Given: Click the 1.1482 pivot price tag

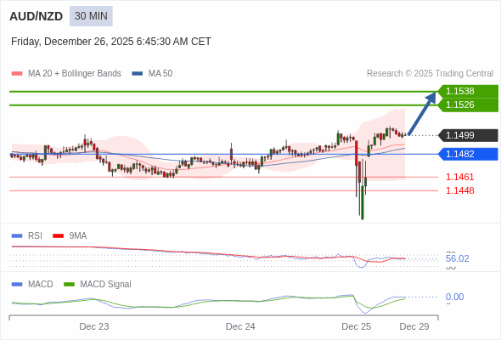Looking at the screenshot, I should [468, 154].
